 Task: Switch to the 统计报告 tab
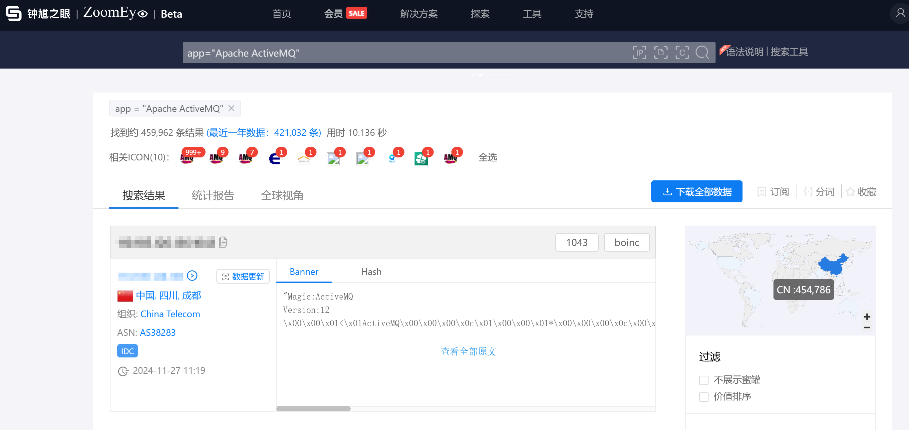(213, 195)
